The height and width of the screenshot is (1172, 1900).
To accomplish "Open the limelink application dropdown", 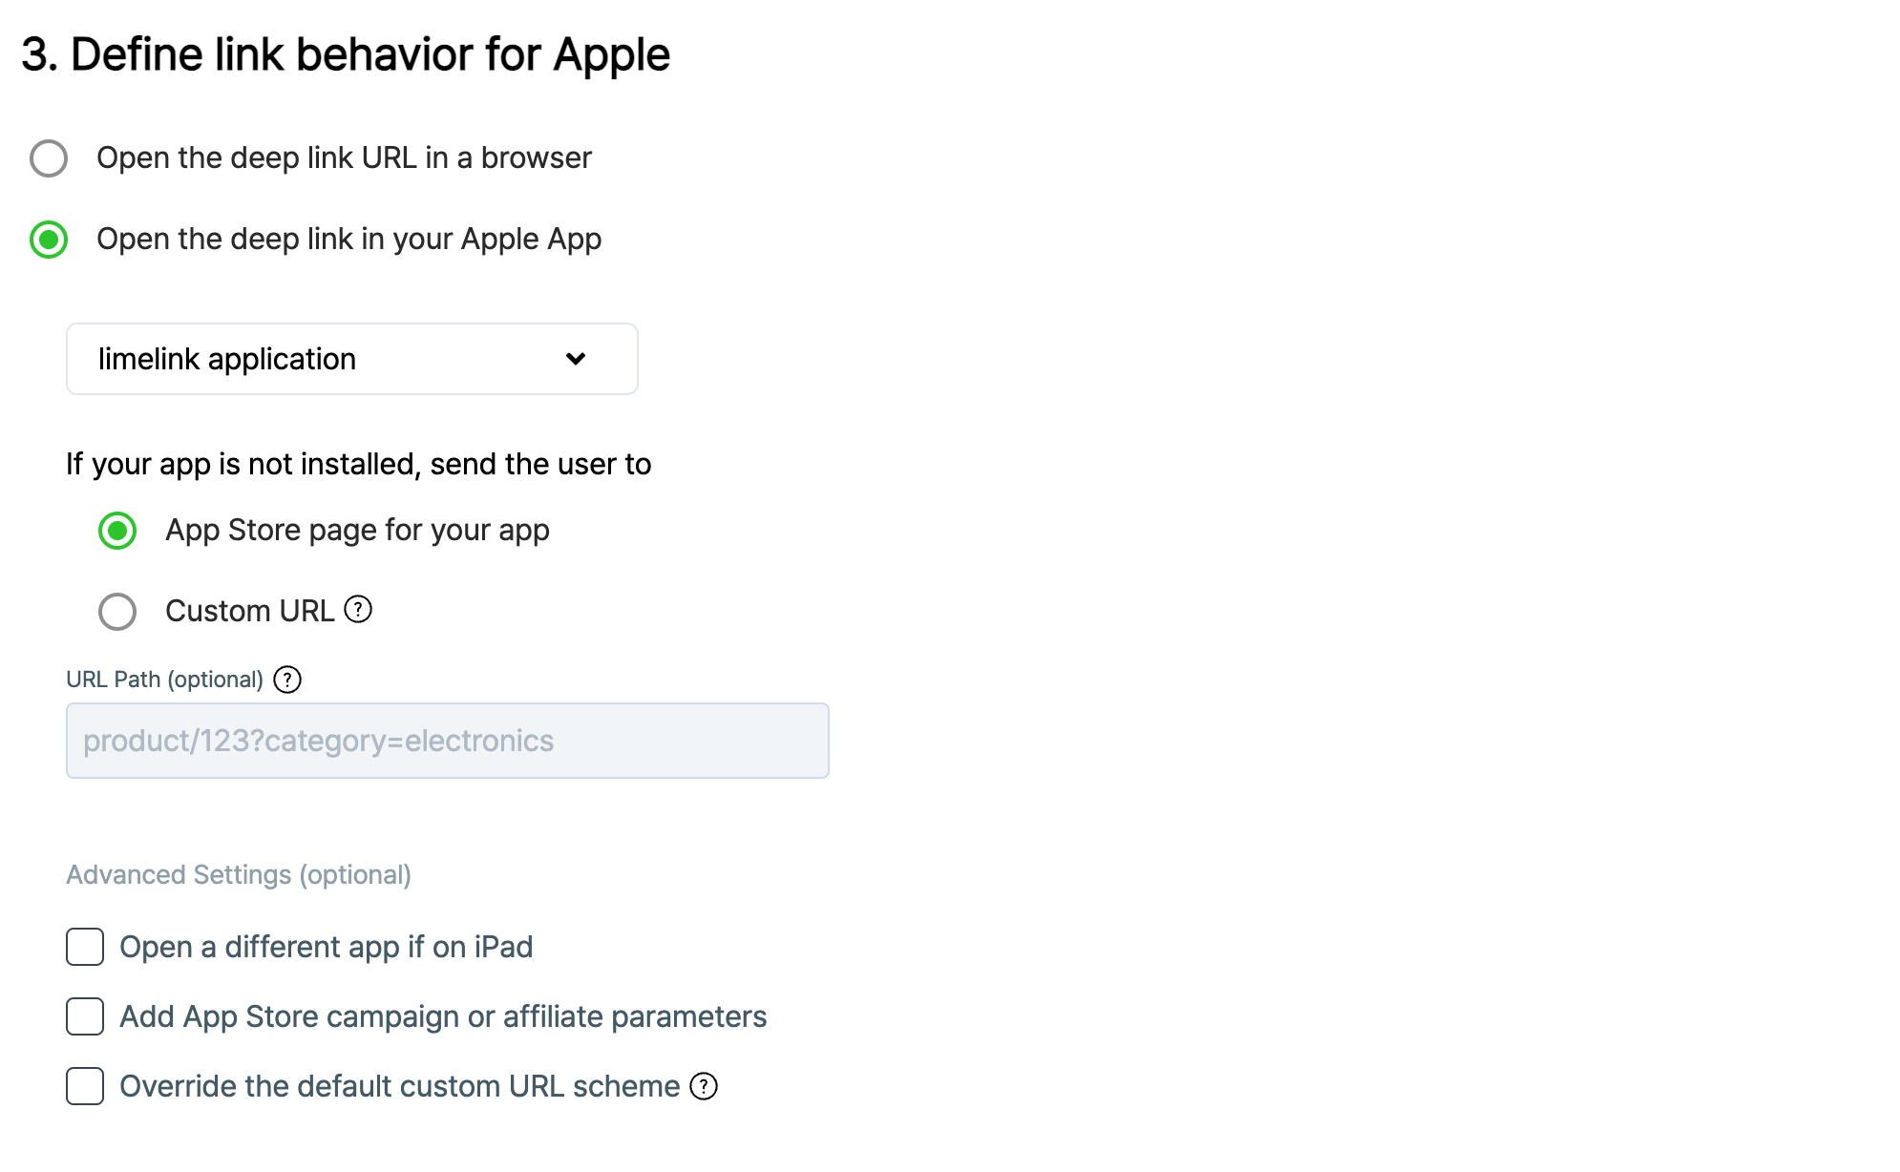I will pos(351,359).
